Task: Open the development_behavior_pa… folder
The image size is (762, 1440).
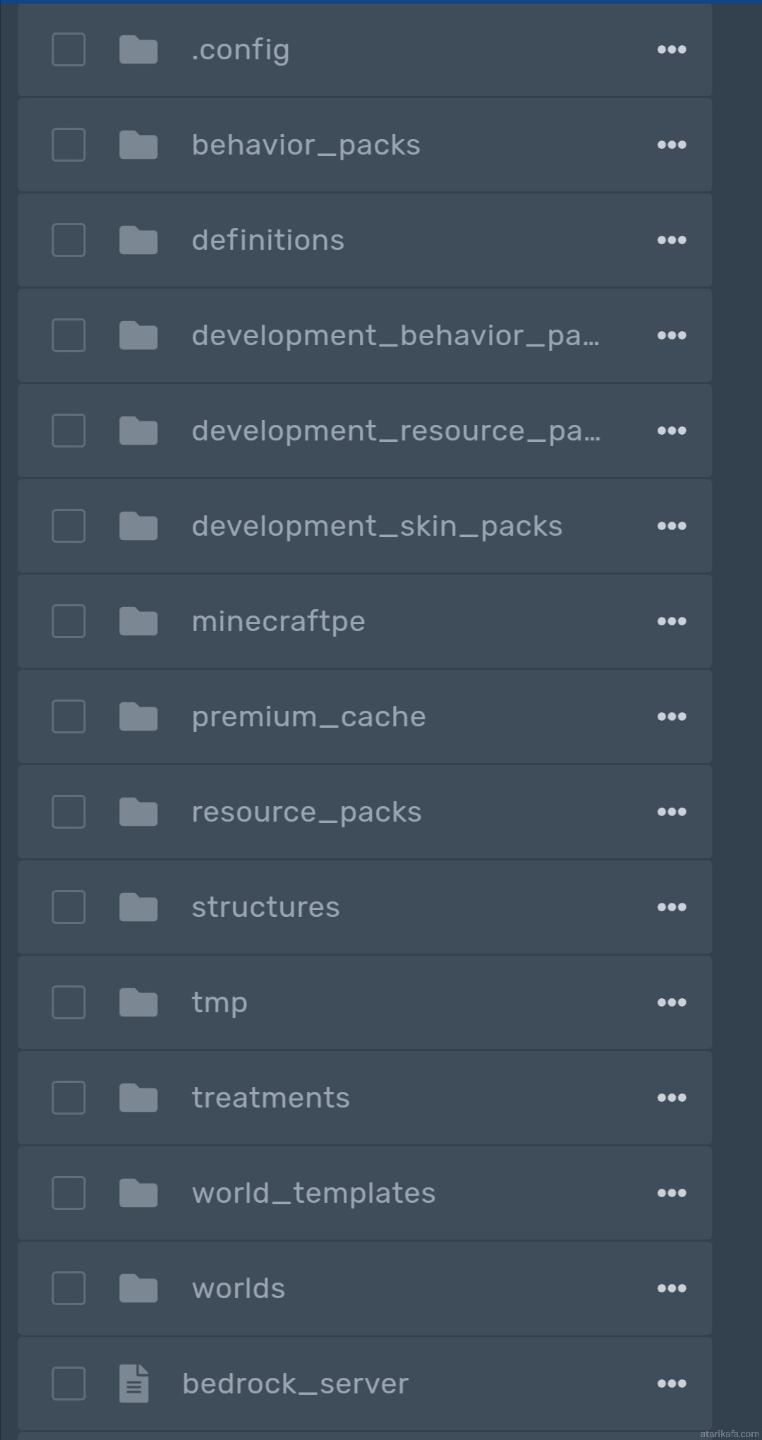Action: (x=396, y=335)
